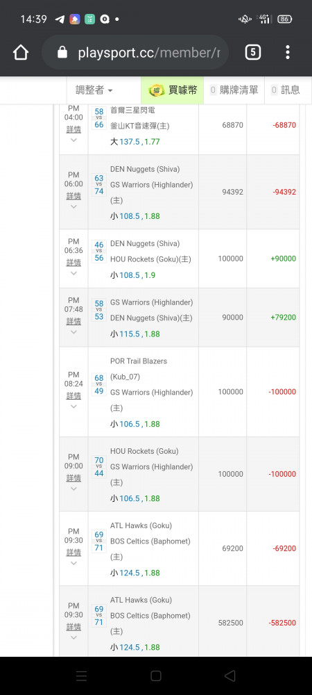The width and height of the screenshot is (312, 695).
Task: Tap the browser home icon
Action: (x=21, y=53)
